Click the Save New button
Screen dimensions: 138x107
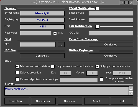pos(70,101)
